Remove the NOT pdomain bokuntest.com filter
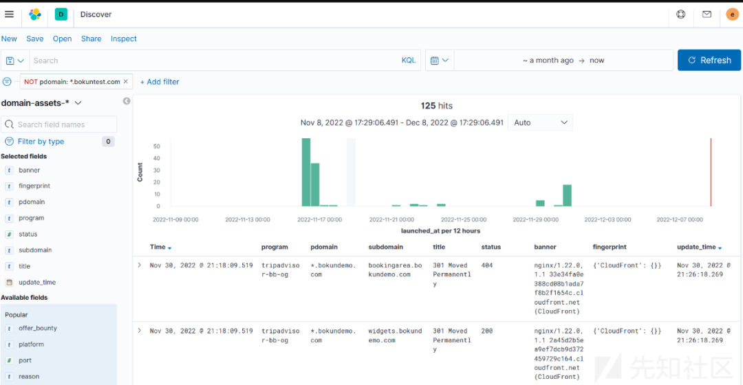Viewport: 743px width, 385px height. (x=126, y=81)
